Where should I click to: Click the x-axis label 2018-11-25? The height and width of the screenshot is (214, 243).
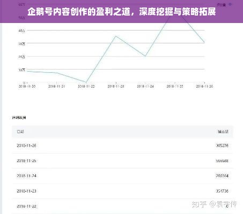click(x=175, y=86)
